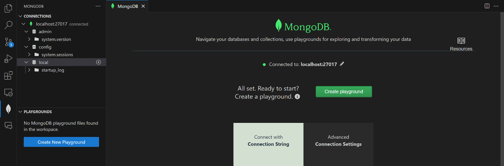
Task: Collapse the config database chevron
Action: tap(26, 47)
